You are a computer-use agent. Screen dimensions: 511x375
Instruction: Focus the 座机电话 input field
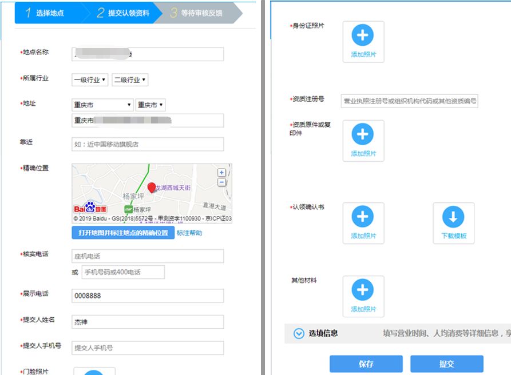pos(148,256)
